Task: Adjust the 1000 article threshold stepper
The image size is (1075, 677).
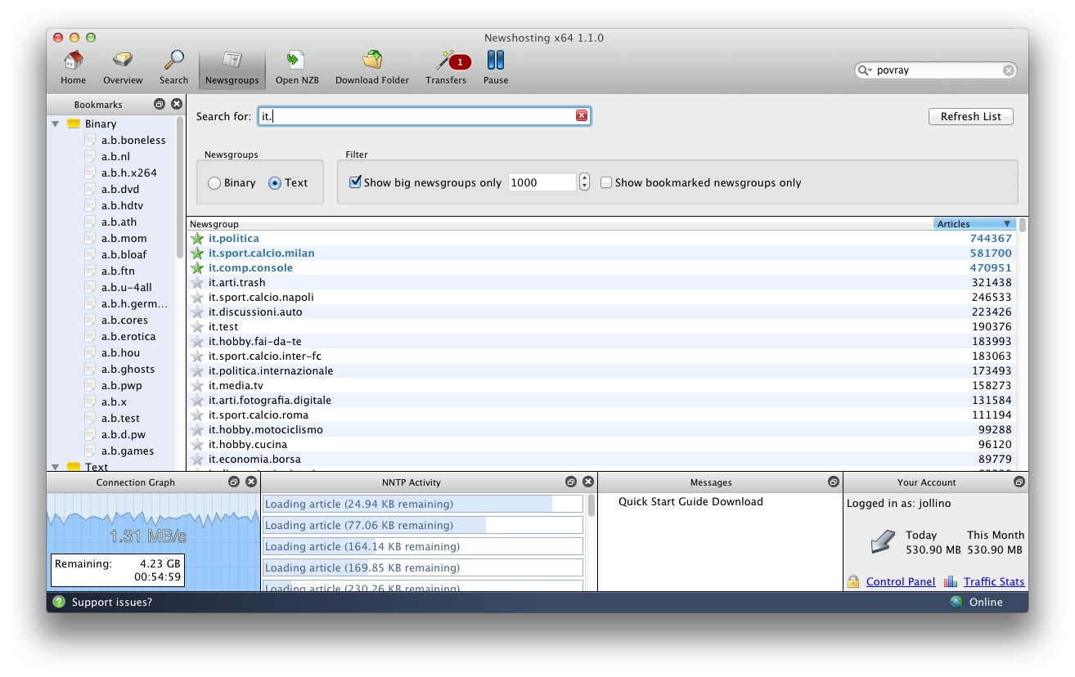Action: 584,182
